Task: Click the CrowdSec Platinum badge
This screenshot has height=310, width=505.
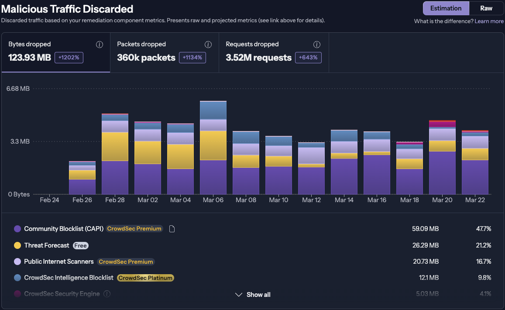Action: point(146,278)
